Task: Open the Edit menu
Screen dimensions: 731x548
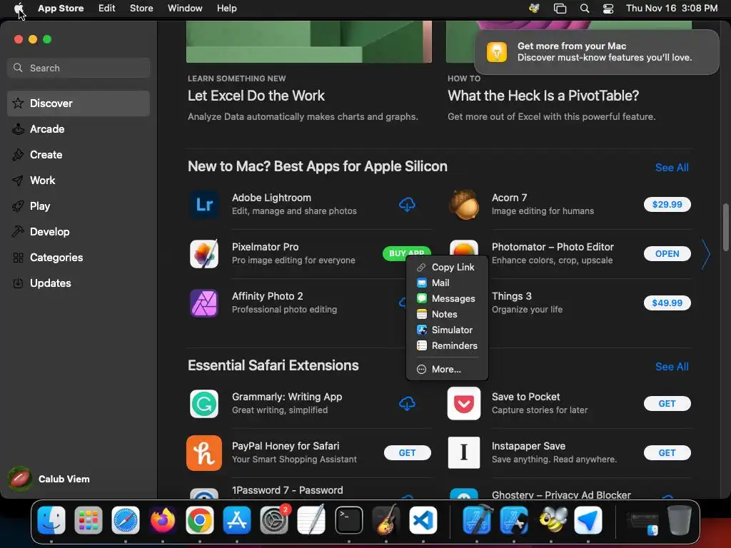Action: pos(107,9)
